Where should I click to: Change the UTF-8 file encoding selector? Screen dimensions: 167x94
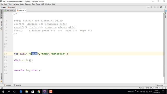(x=158, y=88)
